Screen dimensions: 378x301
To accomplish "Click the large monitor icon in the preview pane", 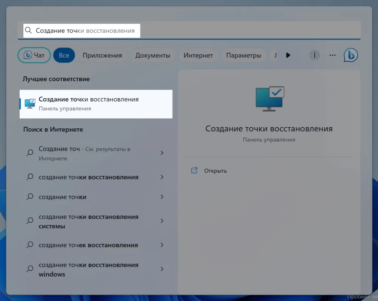I will pos(269,99).
